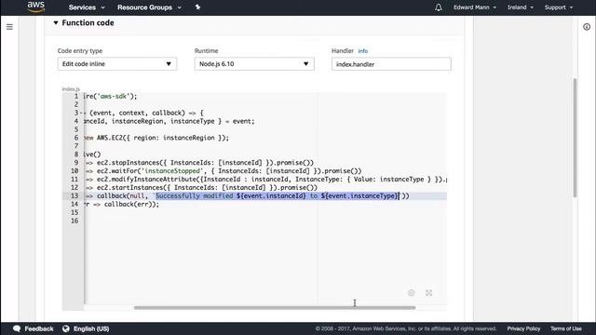Open the Privacy Policy link

[x=523, y=328]
